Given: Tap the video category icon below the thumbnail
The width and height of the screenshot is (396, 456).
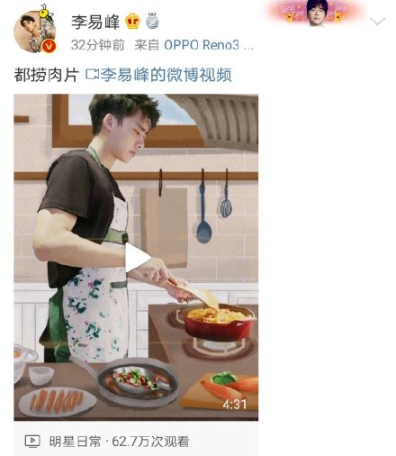Looking at the screenshot, I should click(32, 442).
